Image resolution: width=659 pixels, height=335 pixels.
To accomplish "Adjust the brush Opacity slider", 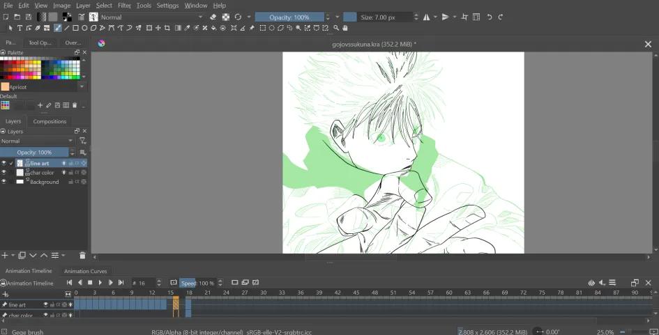I will [x=289, y=17].
